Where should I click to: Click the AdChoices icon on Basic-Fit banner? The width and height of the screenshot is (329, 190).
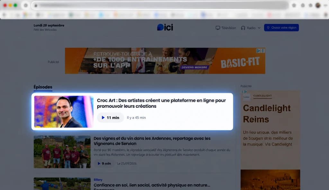point(258,50)
